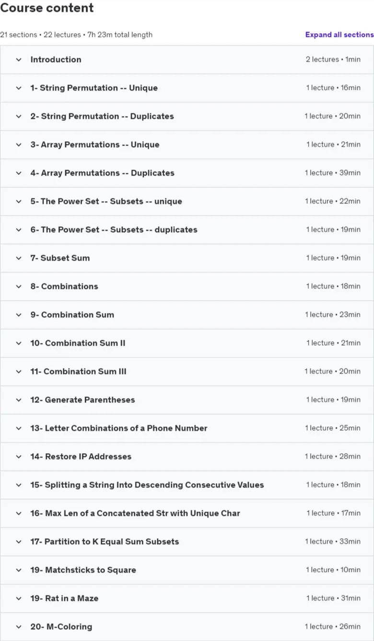Expand the 20- M-Coloring section

point(187,626)
